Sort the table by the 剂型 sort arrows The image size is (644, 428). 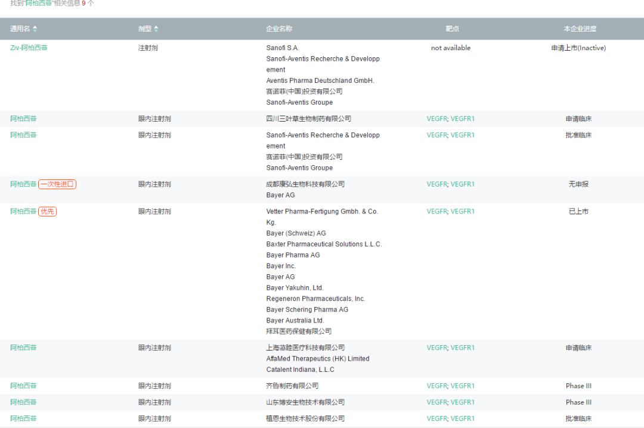(x=156, y=29)
